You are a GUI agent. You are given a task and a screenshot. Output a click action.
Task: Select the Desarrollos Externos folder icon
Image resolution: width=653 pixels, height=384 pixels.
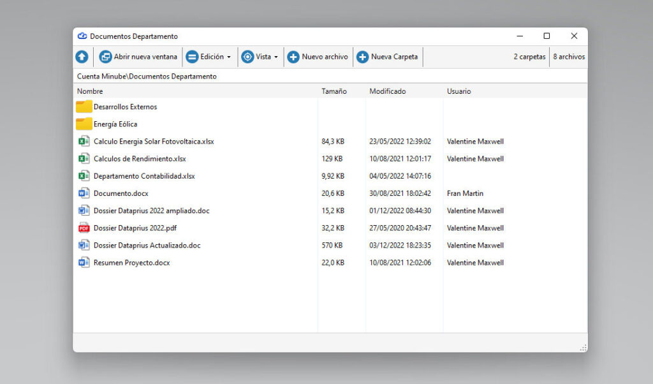[x=84, y=107]
